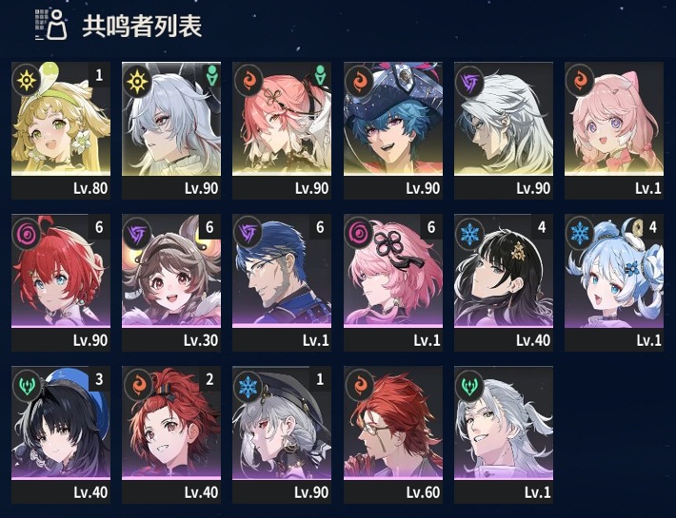Select the red ponytail character, Lv.40

click(x=171, y=434)
